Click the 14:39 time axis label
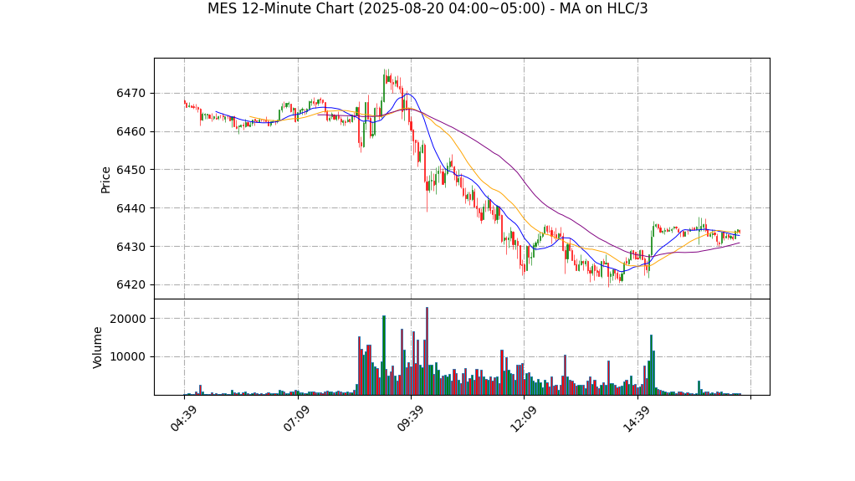The height and width of the screenshot is (481, 855). [637, 419]
